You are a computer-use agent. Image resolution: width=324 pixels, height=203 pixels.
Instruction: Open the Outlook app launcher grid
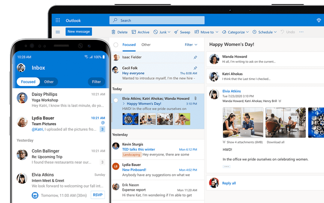pyautogui.click(x=58, y=20)
